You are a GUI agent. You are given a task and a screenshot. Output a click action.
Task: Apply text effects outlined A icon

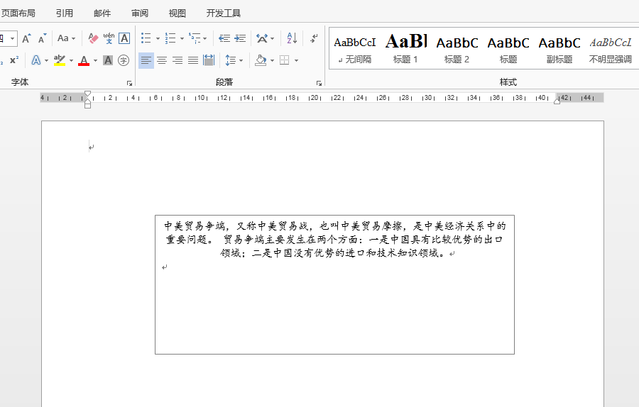pyautogui.click(x=36, y=60)
